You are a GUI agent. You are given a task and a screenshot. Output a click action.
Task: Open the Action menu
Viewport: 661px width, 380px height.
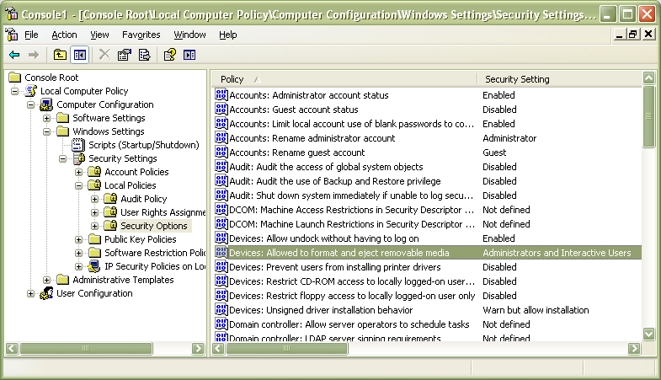click(x=64, y=35)
